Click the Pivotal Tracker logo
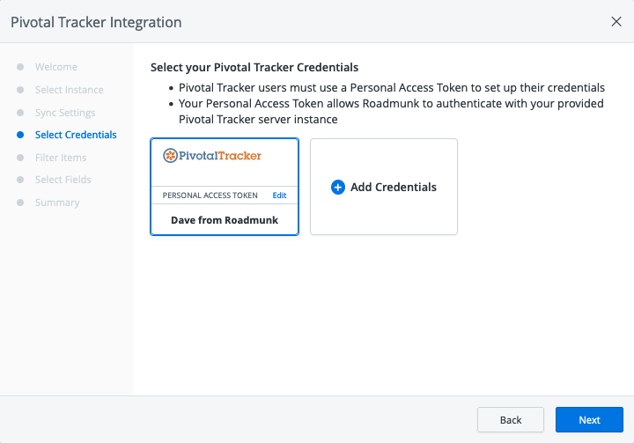This screenshot has width=634, height=443. (212, 156)
